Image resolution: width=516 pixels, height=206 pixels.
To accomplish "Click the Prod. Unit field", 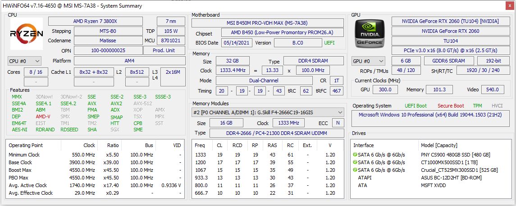I will point(164,50).
